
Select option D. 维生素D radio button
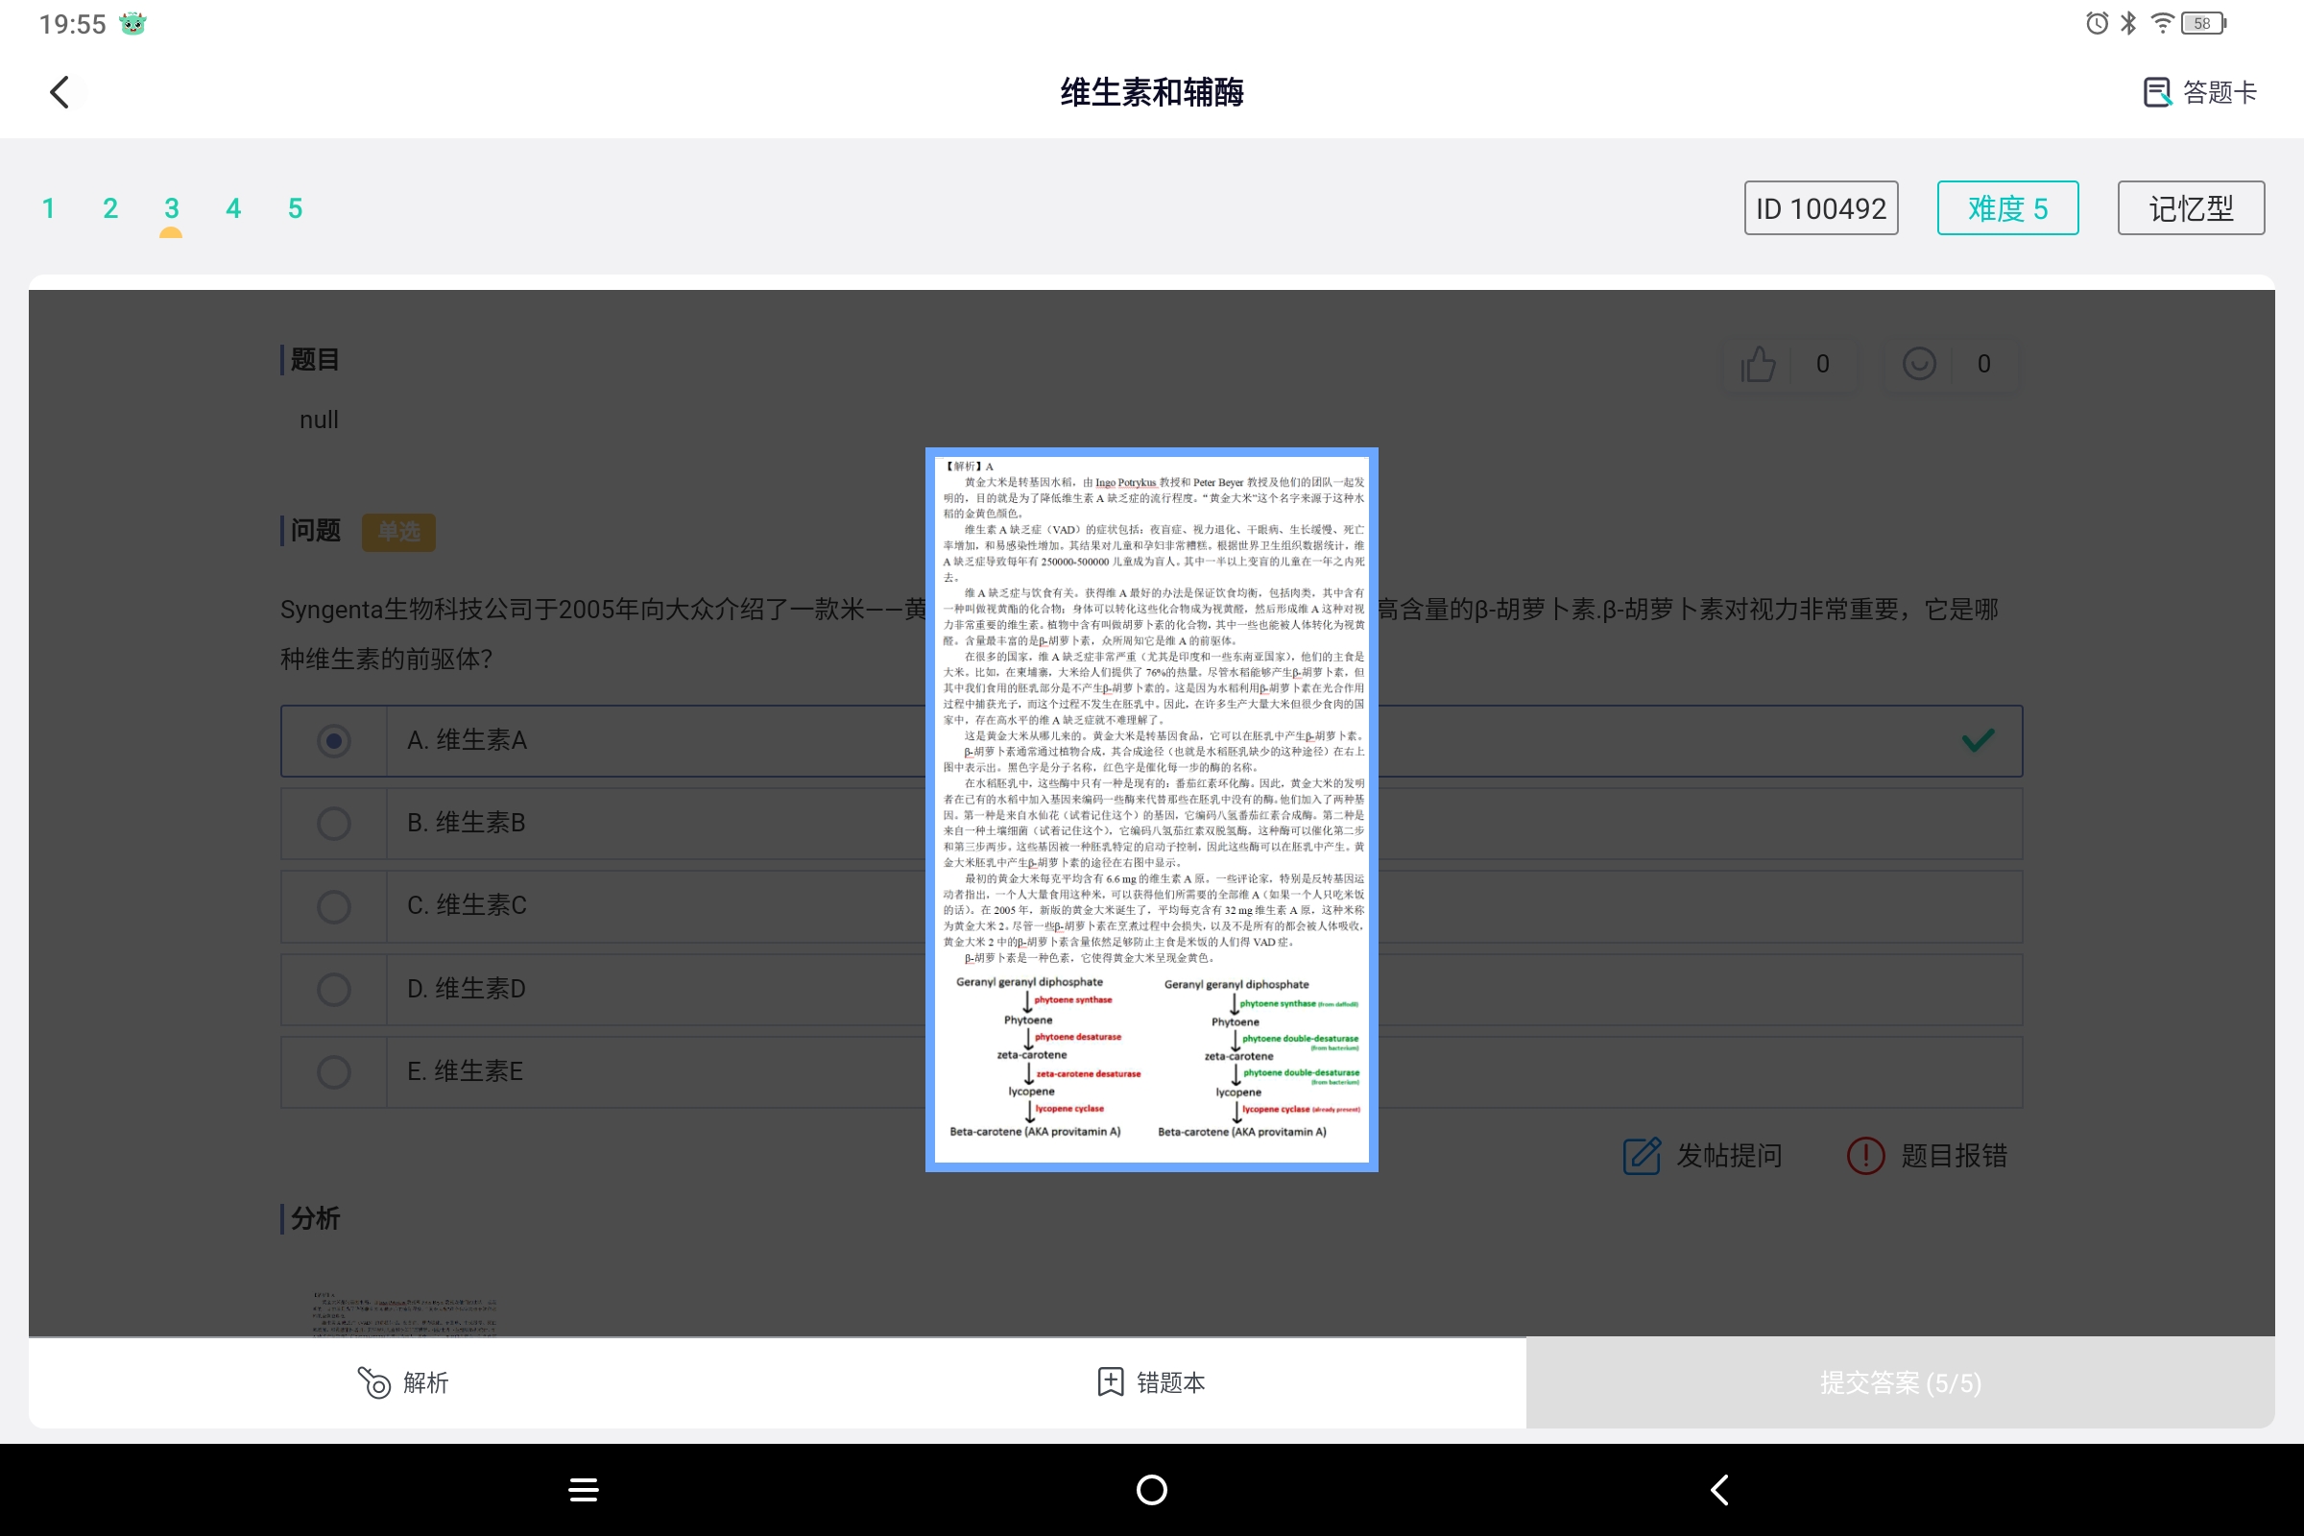coord(334,990)
